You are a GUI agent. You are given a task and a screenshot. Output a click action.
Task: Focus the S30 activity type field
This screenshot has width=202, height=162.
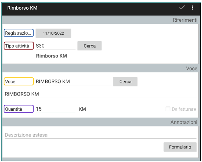point(56,46)
